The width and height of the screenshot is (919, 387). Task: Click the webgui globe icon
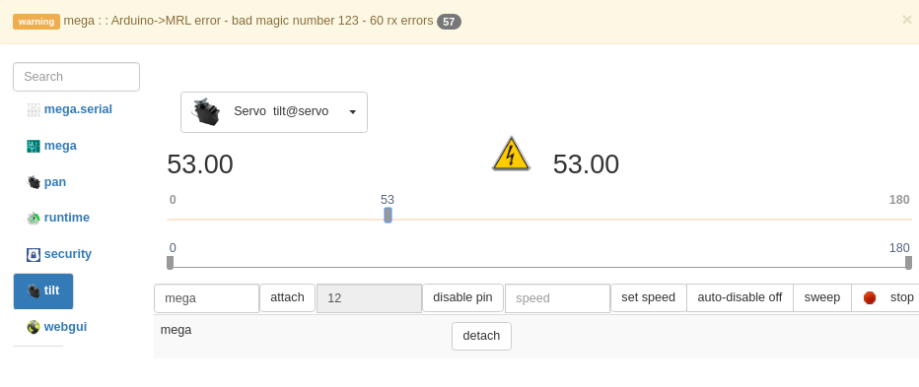pos(34,327)
